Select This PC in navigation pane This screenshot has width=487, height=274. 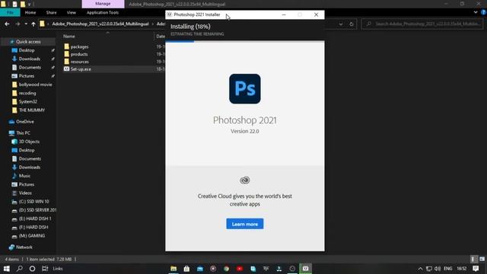click(23, 133)
